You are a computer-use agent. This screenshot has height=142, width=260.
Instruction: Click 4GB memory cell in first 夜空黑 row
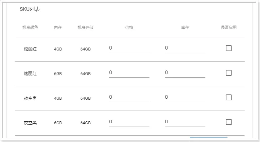(x=58, y=98)
